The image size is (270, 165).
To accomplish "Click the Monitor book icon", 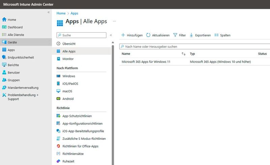I will coord(58,59).
